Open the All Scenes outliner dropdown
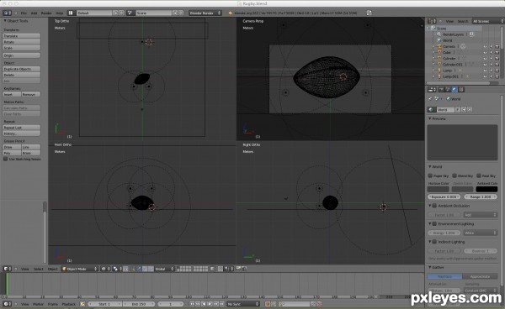Viewport: 505px width, 309px height. [487, 21]
